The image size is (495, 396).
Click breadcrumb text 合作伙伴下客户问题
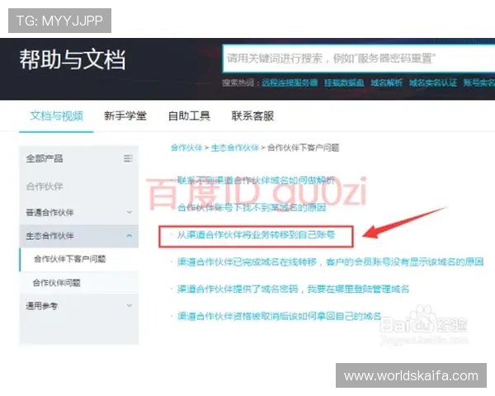coord(303,148)
